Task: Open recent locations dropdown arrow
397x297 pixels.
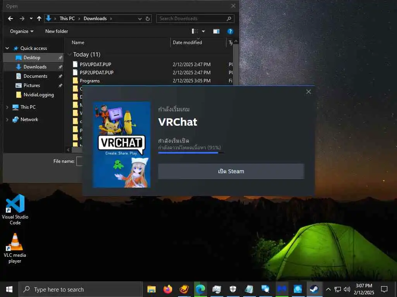Action: (31, 19)
